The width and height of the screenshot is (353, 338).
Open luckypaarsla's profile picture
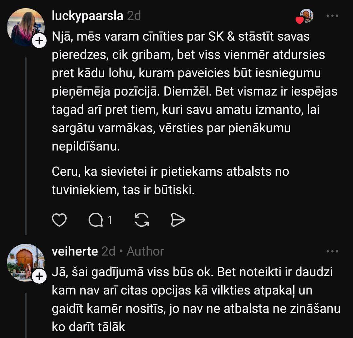coord(25,26)
